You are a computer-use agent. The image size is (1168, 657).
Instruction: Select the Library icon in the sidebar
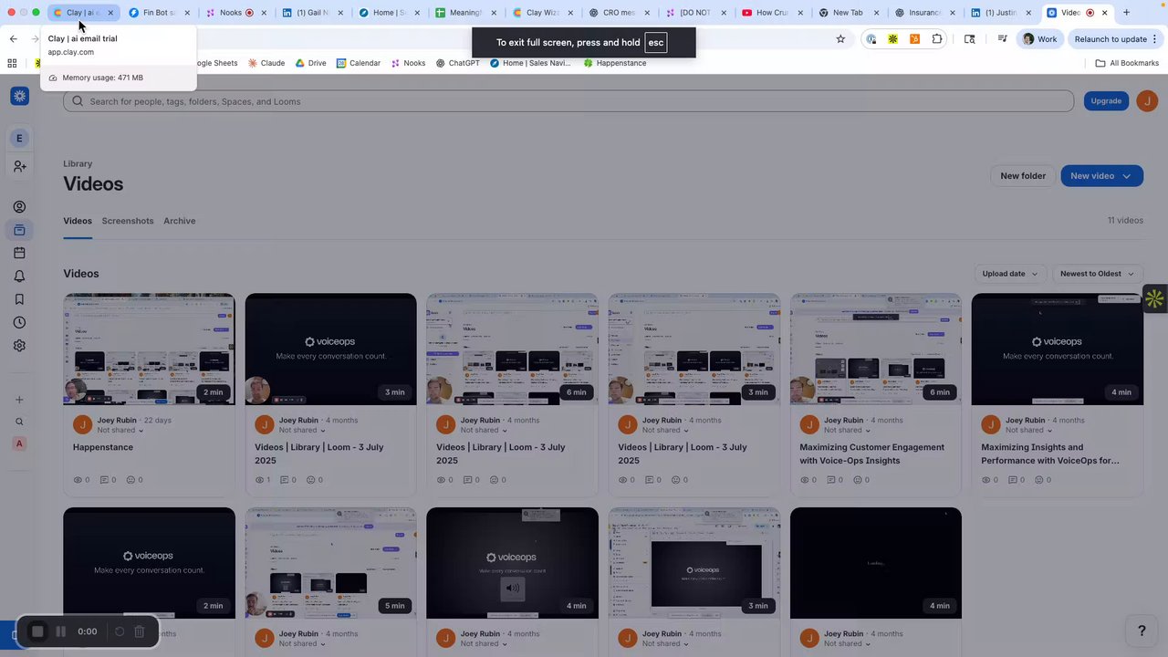point(19,230)
